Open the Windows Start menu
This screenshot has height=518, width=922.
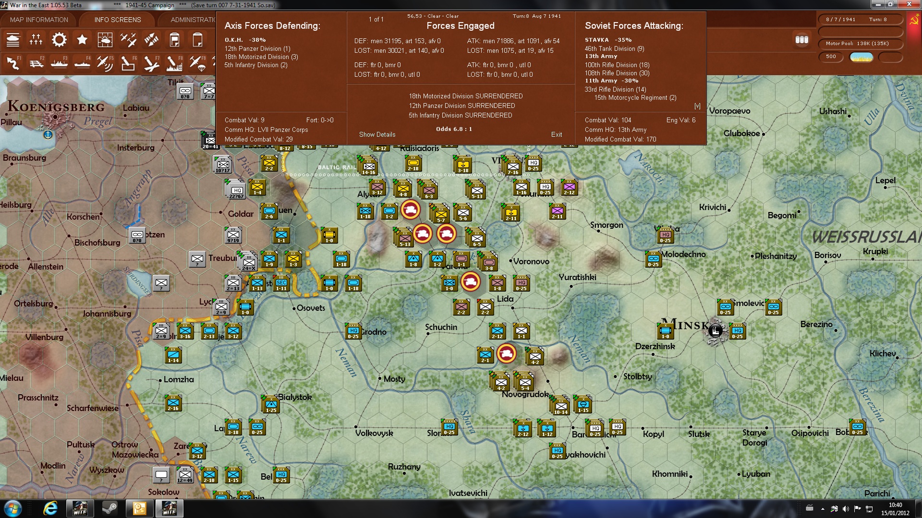pyautogui.click(x=12, y=508)
